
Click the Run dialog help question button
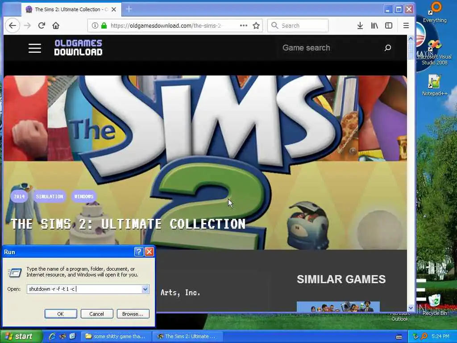click(139, 252)
